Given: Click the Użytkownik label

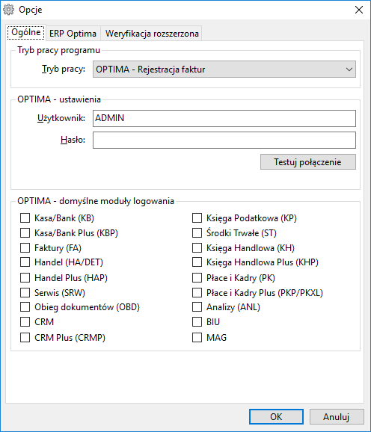Looking at the screenshot, I should click(x=61, y=118).
